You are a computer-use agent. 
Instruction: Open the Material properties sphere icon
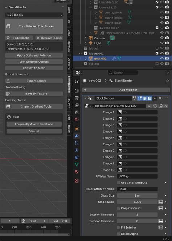click(77, 172)
